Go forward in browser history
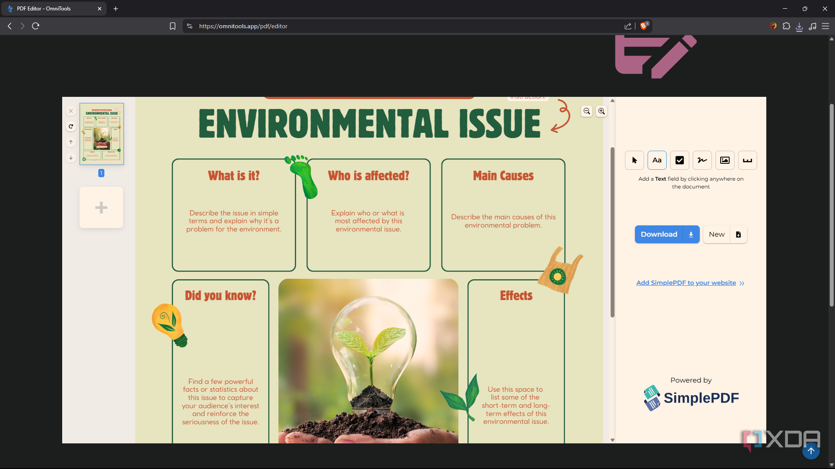Viewport: 835px width, 469px height. tap(22, 26)
